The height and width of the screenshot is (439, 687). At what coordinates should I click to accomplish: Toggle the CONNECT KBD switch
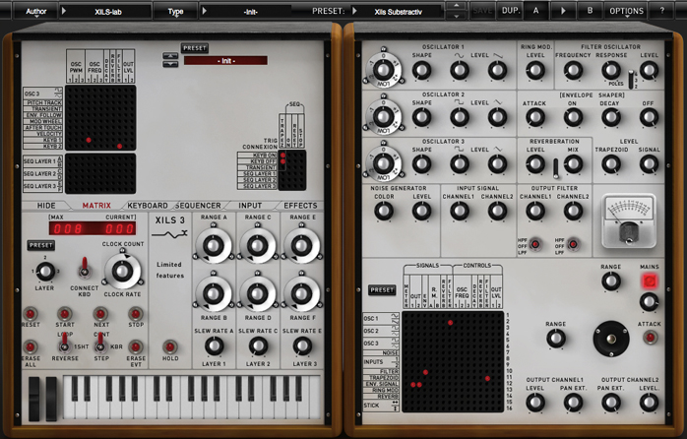coord(84,268)
